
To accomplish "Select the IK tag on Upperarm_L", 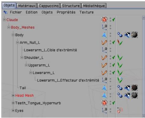I will click(120, 65).
